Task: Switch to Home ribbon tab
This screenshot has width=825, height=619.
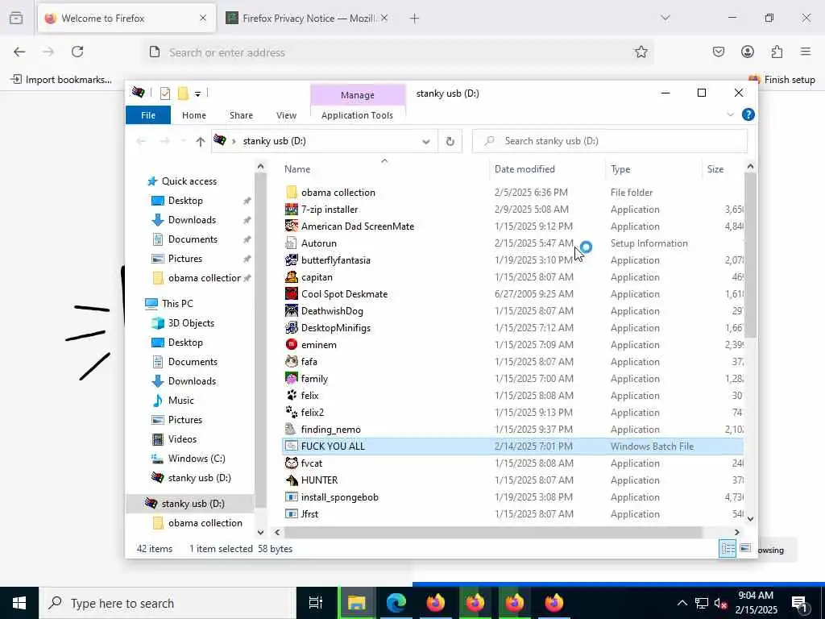Action: coord(194,114)
